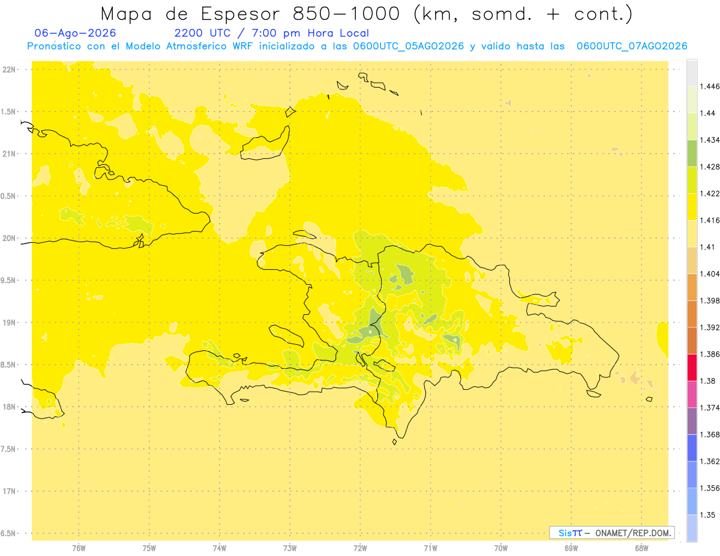
Task: Click the 69W longitude label
Action: [x=571, y=548]
